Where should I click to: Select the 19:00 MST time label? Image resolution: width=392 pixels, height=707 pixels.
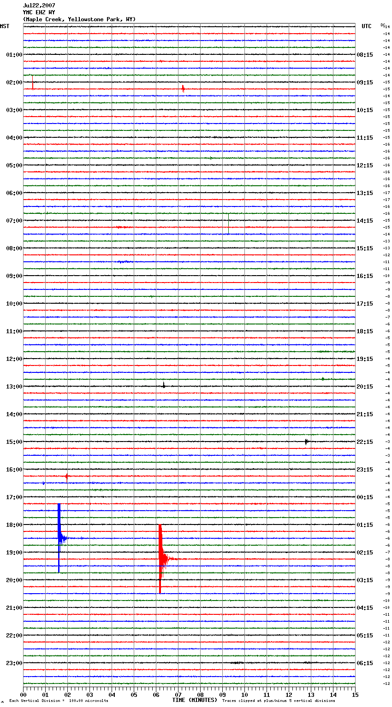[x=14, y=553]
